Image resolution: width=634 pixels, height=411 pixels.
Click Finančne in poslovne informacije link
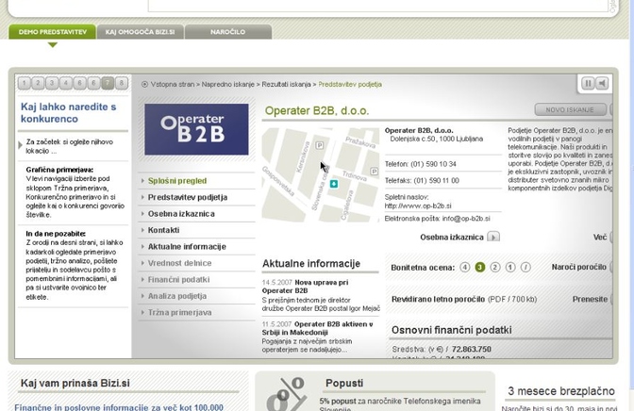coord(119,407)
